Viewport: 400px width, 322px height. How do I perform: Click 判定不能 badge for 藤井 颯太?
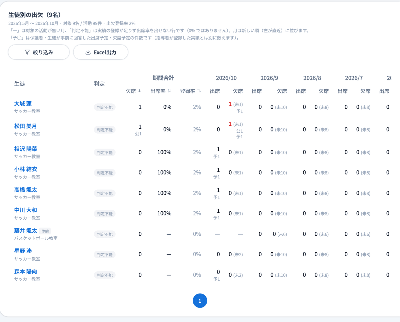[104, 234]
